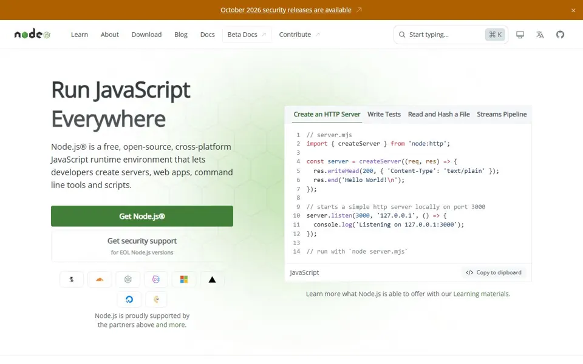Toggle the theme with the monitor icon

pyautogui.click(x=520, y=35)
